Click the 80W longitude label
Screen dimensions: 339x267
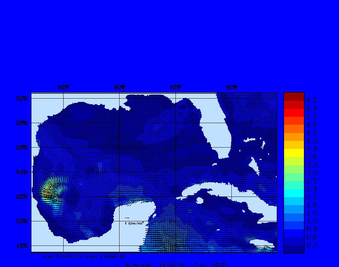231,88
